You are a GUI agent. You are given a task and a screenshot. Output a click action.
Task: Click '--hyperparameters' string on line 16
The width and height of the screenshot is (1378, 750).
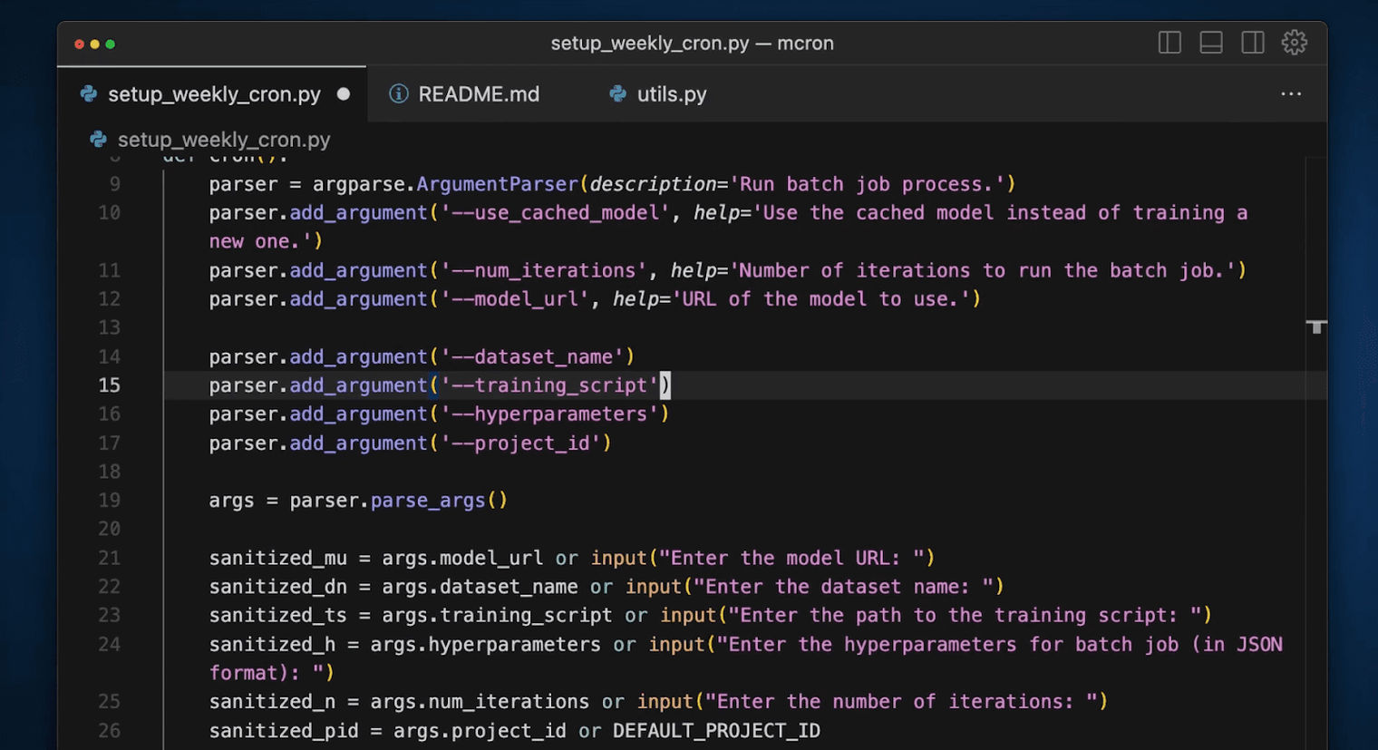pyautogui.click(x=549, y=414)
